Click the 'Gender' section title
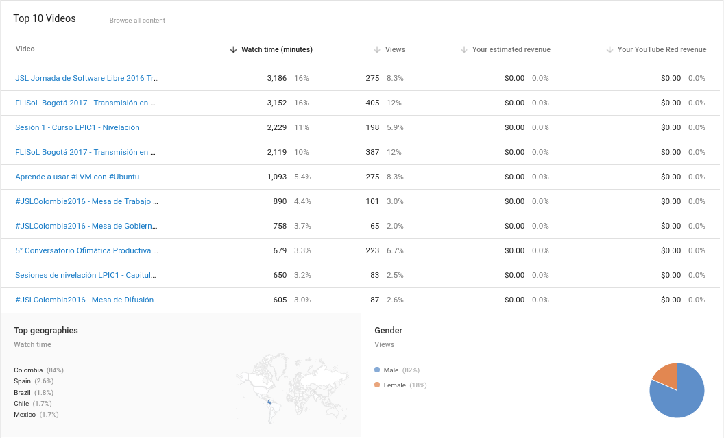The image size is (724, 438). coord(388,330)
